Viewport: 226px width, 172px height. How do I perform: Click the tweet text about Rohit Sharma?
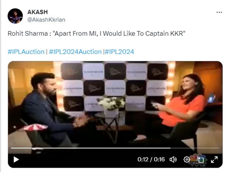pyautogui.click(x=96, y=34)
